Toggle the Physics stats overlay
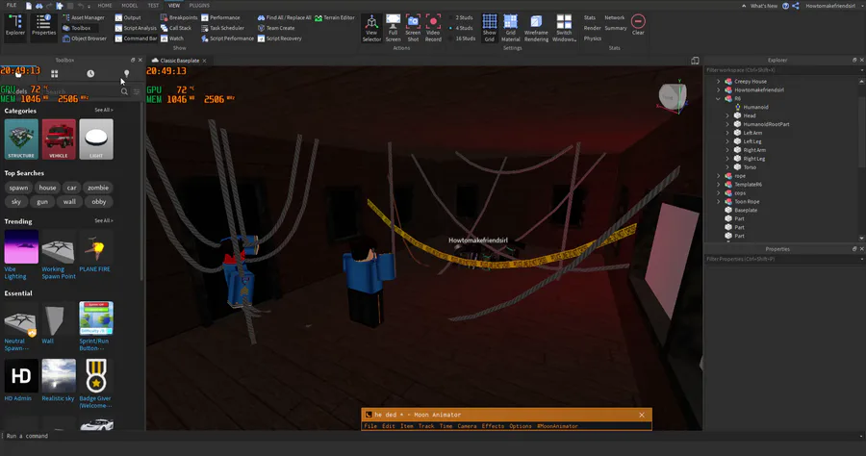This screenshot has width=866, height=456. click(593, 38)
